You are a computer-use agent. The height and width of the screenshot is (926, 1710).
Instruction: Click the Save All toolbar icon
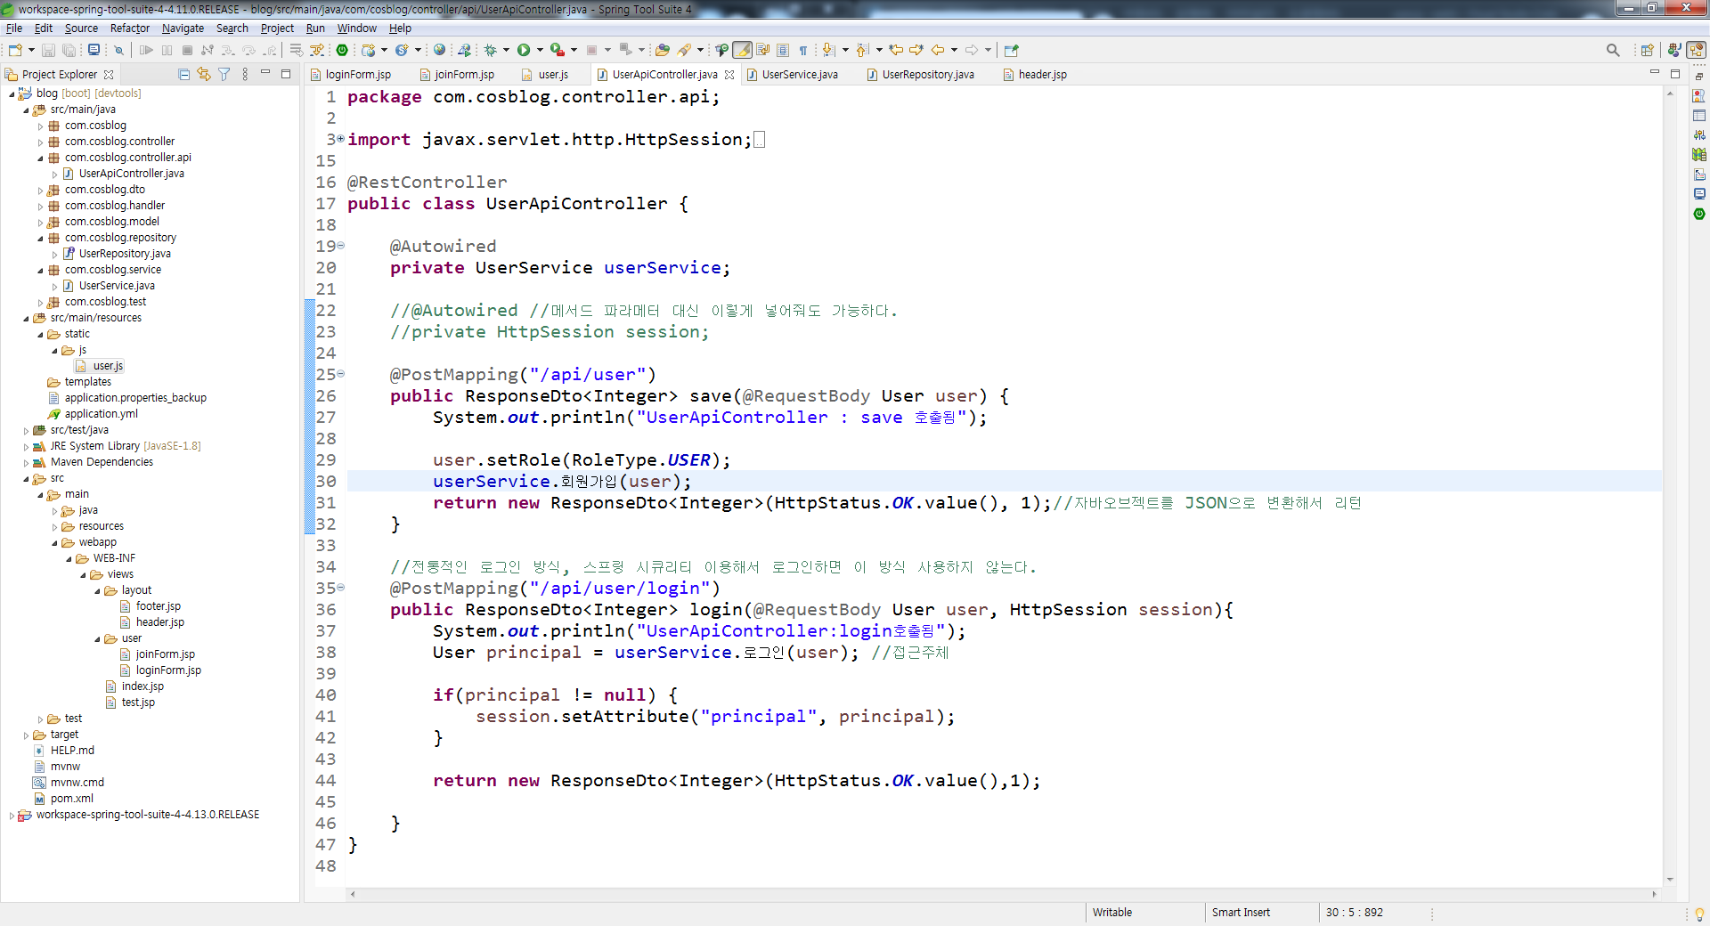click(x=69, y=50)
